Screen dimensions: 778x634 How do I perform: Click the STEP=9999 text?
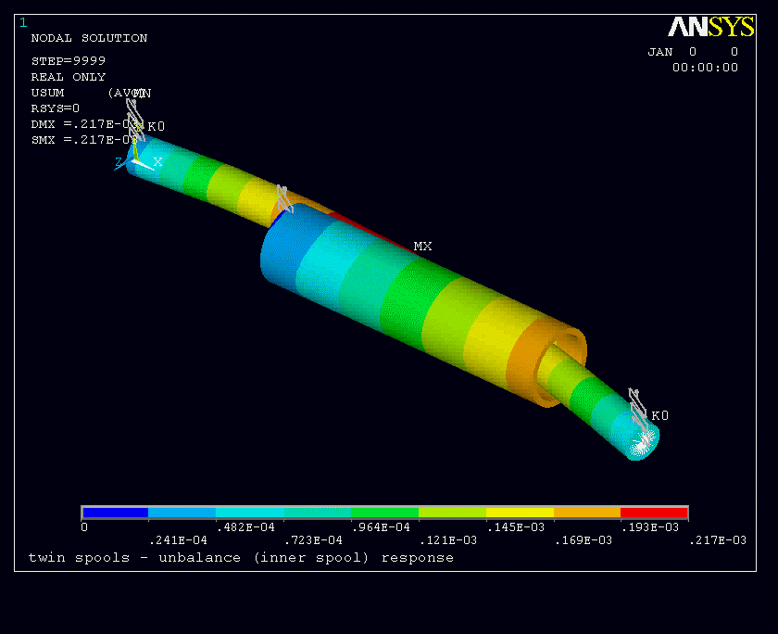[69, 61]
